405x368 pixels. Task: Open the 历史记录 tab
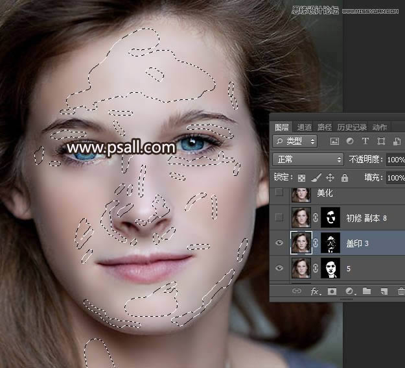(352, 127)
